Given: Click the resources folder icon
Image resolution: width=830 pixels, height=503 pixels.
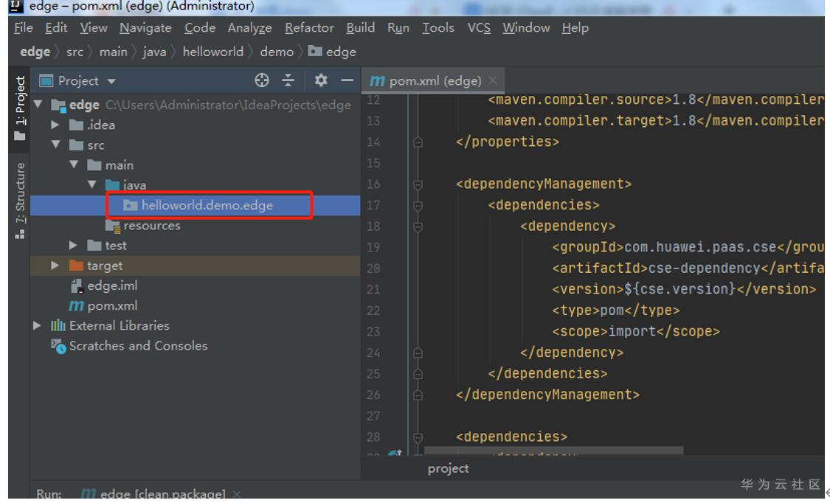Looking at the screenshot, I should coord(113,226).
